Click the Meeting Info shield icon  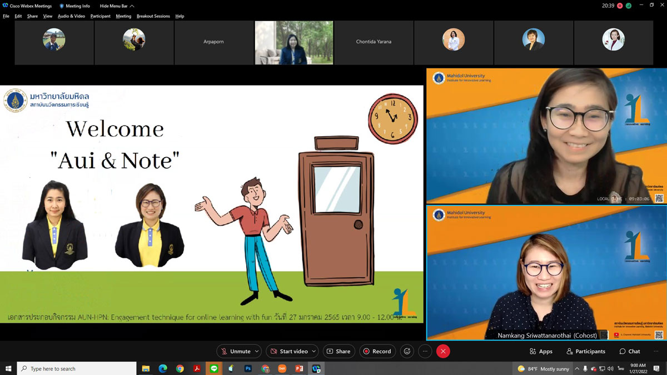62,6
